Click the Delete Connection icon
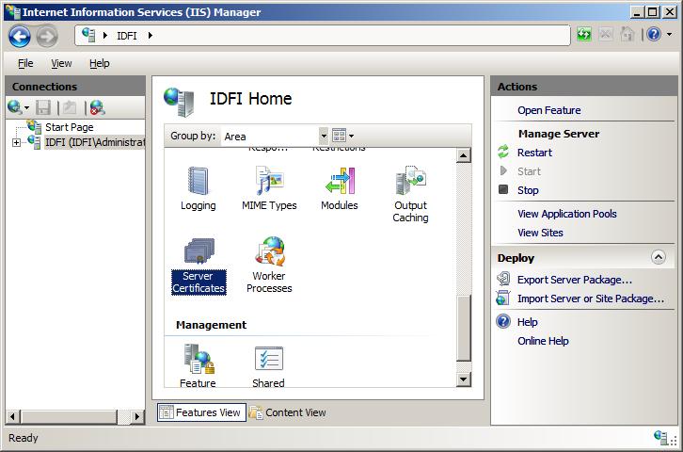The width and height of the screenshot is (683, 452). (x=97, y=107)
